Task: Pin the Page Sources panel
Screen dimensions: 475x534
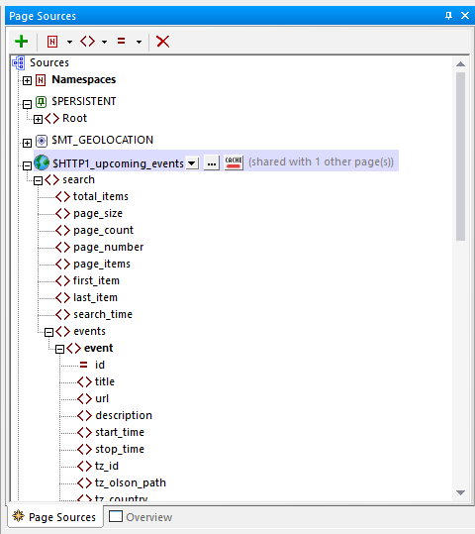Action: point(449,15)
